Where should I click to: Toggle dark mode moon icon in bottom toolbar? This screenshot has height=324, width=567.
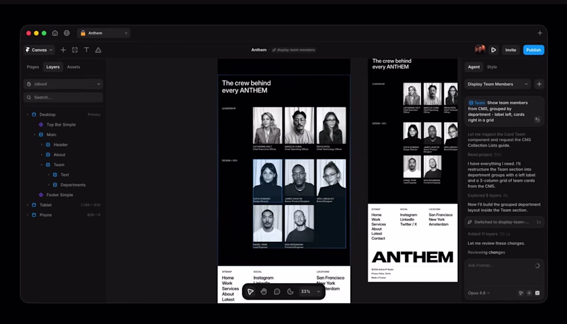(290, 291)
